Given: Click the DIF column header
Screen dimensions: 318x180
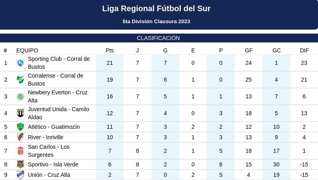Looking at the screenshot, I should point(304,50).
